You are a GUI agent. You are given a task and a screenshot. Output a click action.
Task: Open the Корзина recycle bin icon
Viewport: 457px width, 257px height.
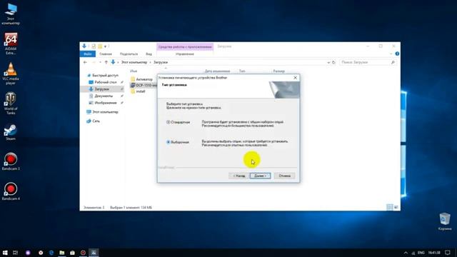[x=445, y=221]
